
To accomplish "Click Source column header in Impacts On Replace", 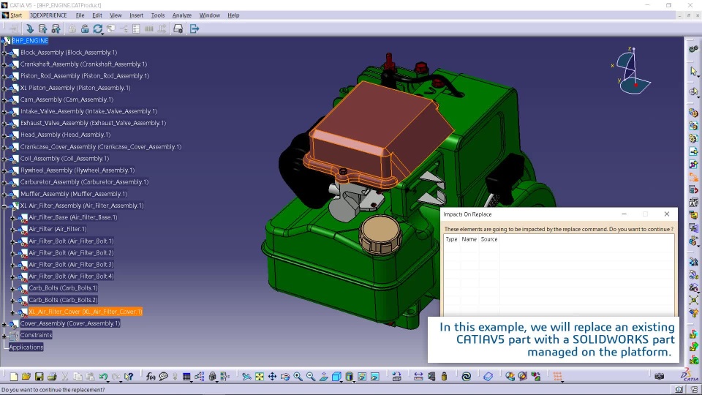I will pos(489,240).
